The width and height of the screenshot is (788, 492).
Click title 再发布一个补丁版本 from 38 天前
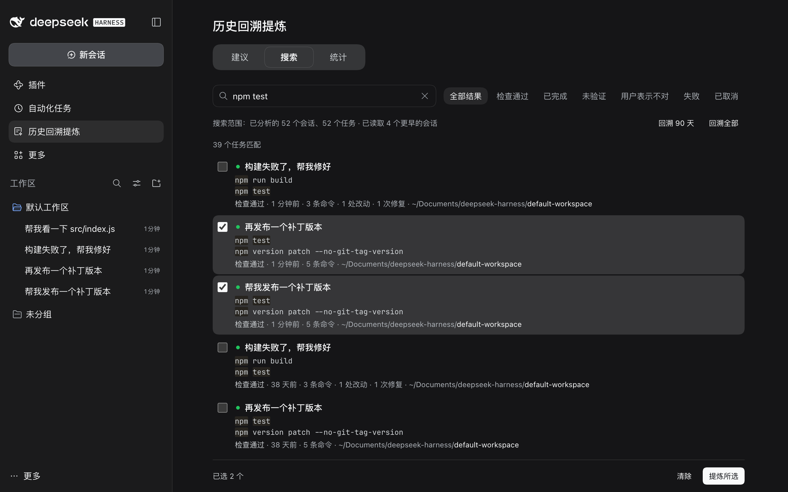coord(283,408)
